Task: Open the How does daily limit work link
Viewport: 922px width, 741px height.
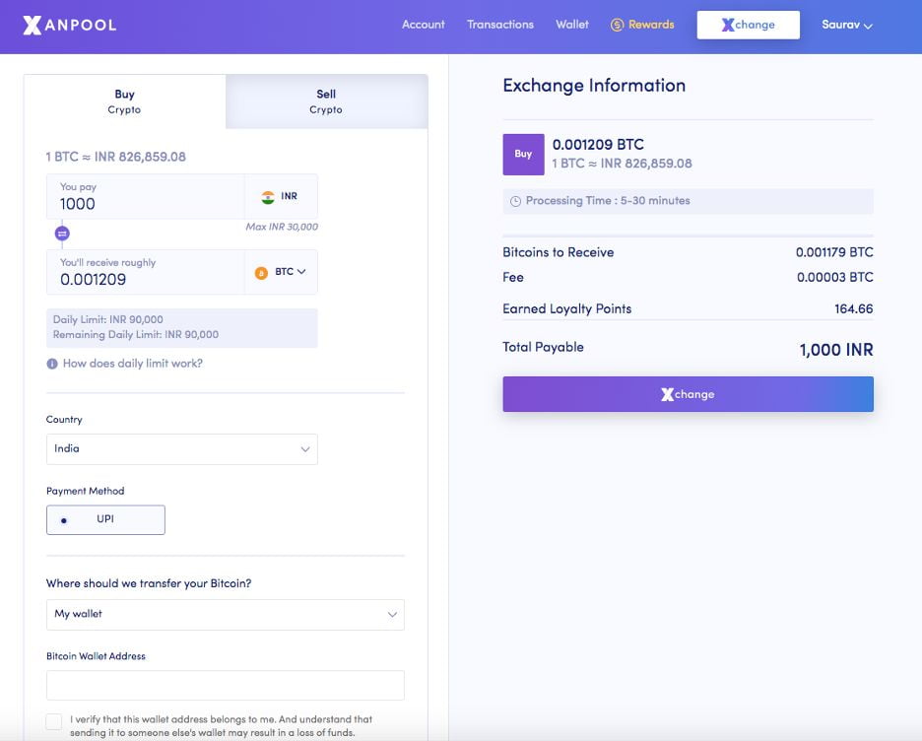Action: (132, 364)
